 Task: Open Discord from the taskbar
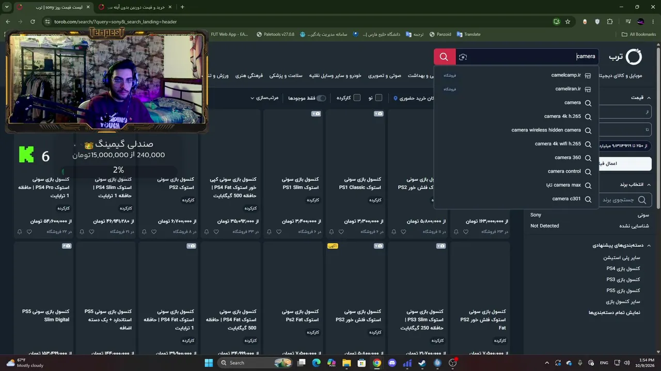click(x=392, y=363)
